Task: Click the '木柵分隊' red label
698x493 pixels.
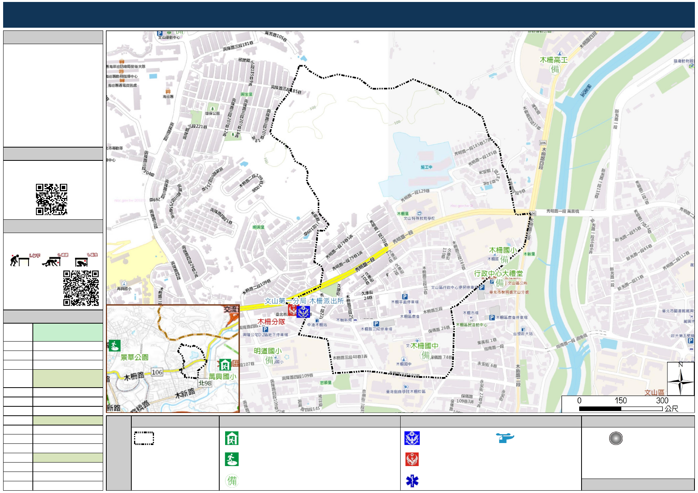Action: [x=271, y=322]
